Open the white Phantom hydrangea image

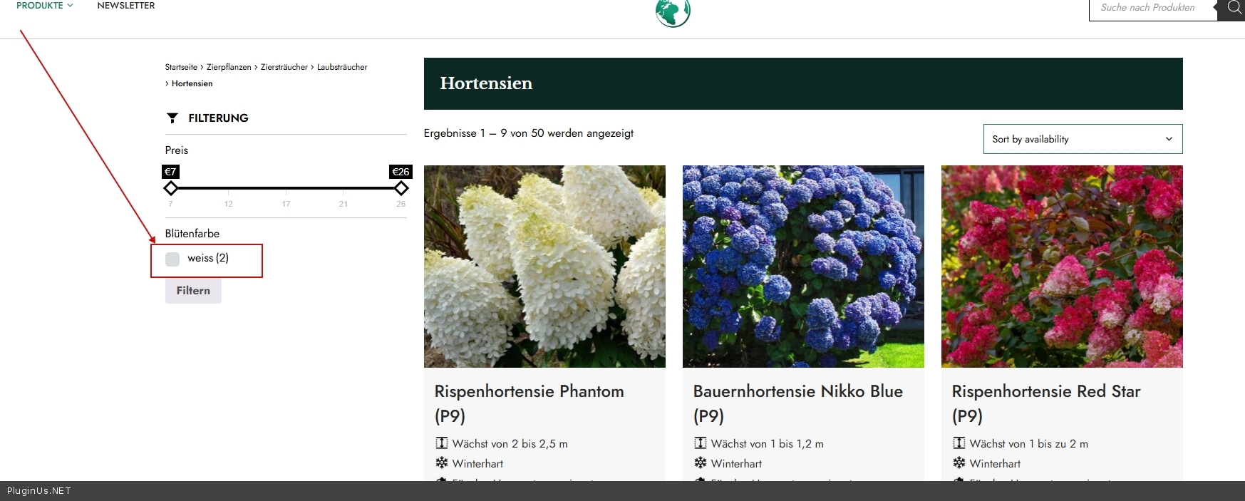coord(544,267)
